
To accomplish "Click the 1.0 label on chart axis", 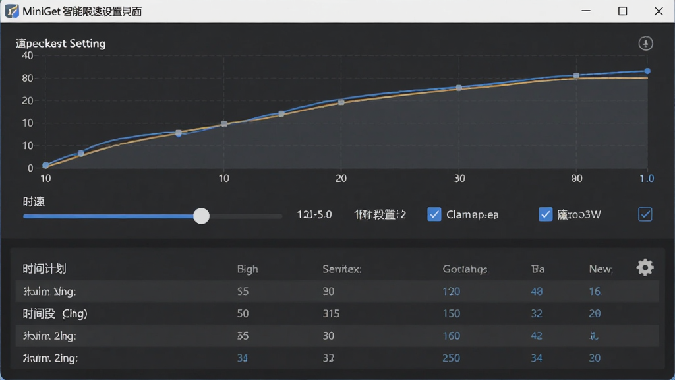I will point(647,178).
